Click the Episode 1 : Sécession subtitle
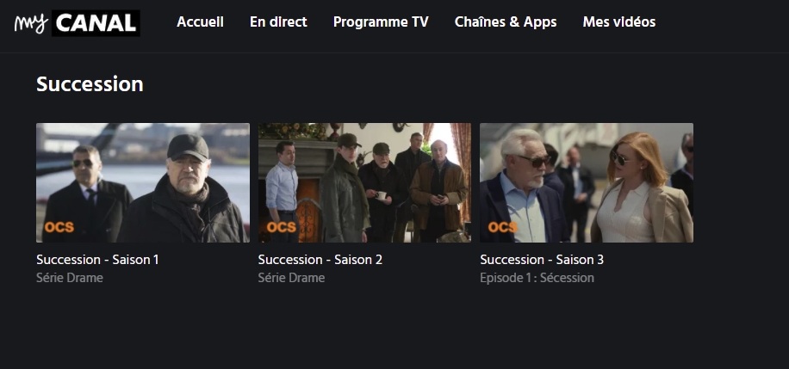 pyautogui.click(x=537, y=278)
